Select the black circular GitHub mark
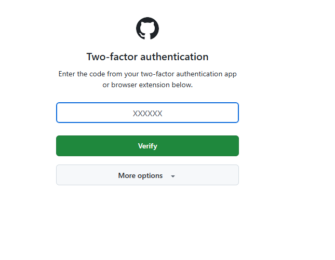Viewport: 335px width, 260px height. tap(148, 29)
